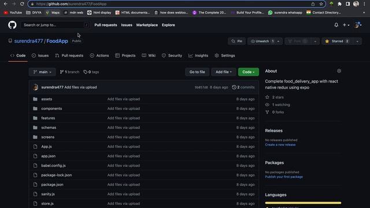This screenshot has height=208, width=370.
Task: Open Marketplace in top navigation
Action: [147, 25]
